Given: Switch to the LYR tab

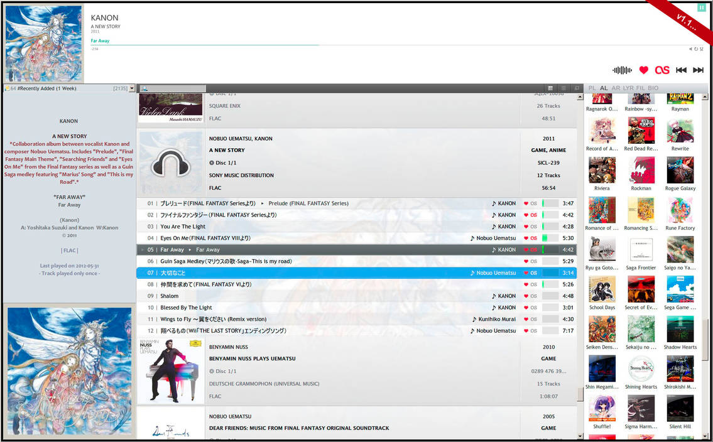Looking at the screenshot, I should click(629, 88).
